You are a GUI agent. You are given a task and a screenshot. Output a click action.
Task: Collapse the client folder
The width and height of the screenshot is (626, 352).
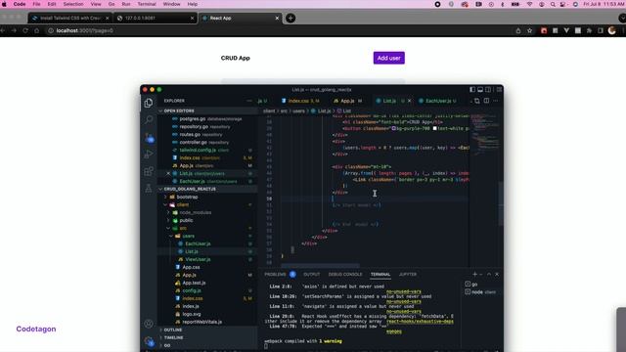182,204
